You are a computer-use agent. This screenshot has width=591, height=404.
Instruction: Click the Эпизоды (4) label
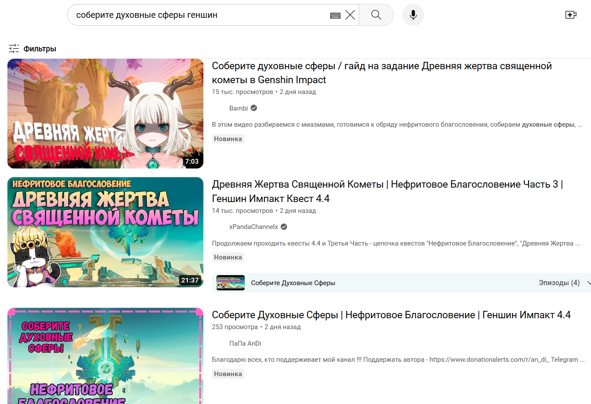pos(559,283)
